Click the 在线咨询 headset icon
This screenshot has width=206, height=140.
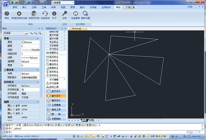point(45,14)
